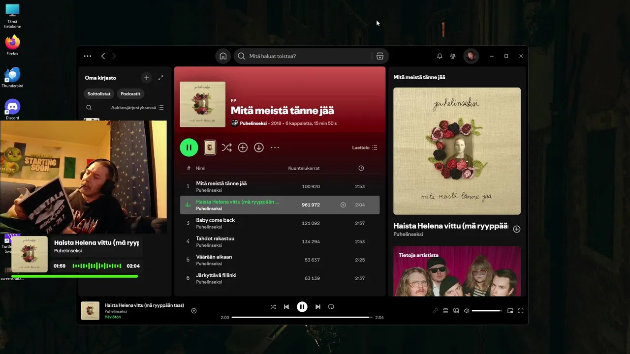Screen dimensions: 630x354
Task: Open large album art in right panel
Action: (x=457, y=151)
